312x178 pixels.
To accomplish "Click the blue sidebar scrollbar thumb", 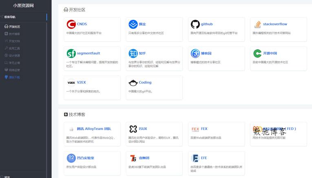I will 47,17.
